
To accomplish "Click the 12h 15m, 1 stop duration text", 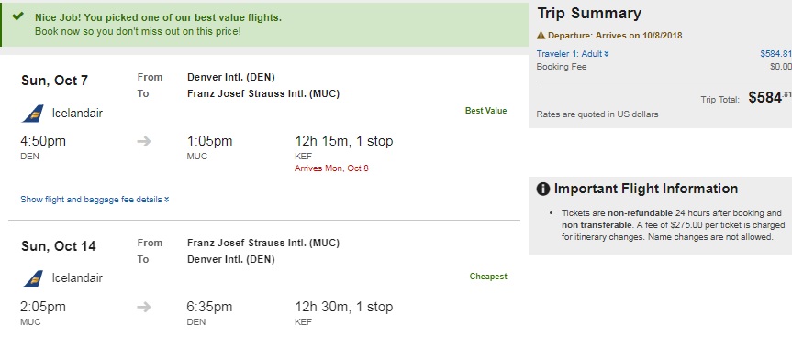I will [344, 142].
